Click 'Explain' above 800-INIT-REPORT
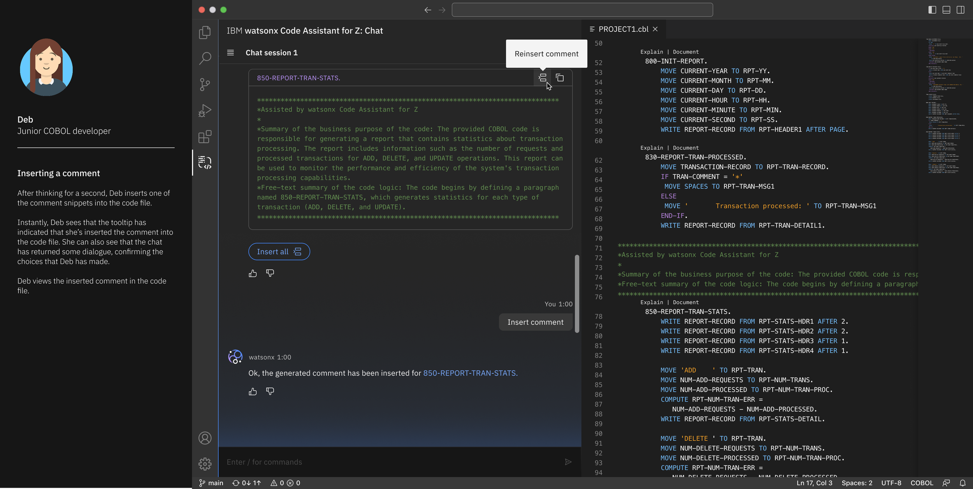Screen dimensions: 973x489 click(x=652, y=52)
